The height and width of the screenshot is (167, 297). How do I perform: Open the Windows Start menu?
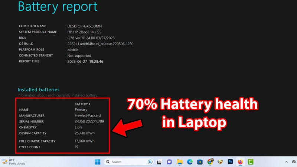(98, 162)
